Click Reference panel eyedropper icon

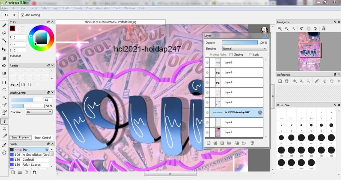coord(317,81)
